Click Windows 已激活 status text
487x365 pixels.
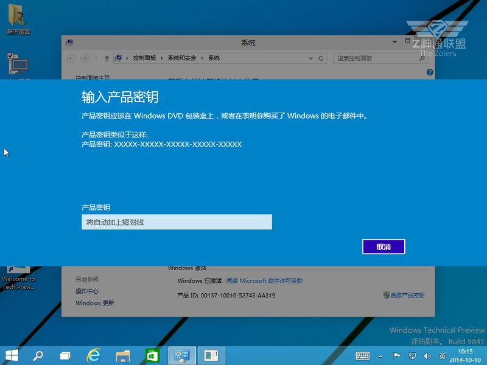pos(199,280)
